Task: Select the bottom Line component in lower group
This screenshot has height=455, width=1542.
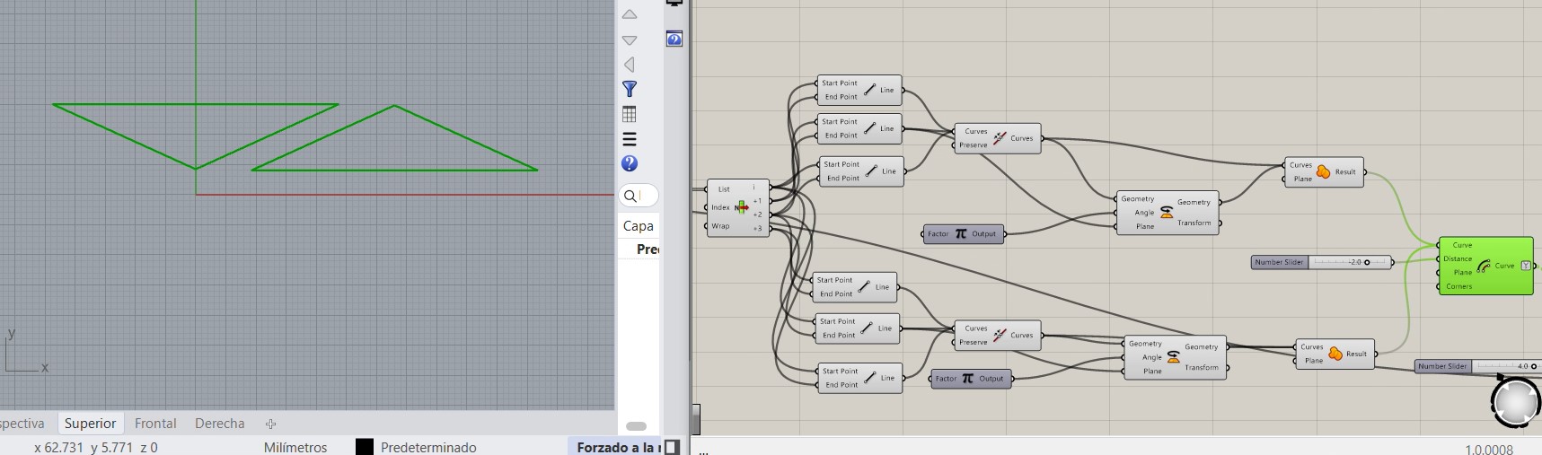Action: [x=859, y=378]
